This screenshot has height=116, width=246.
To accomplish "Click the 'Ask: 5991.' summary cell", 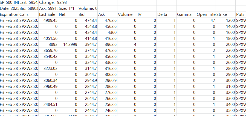I will (48, 8).
